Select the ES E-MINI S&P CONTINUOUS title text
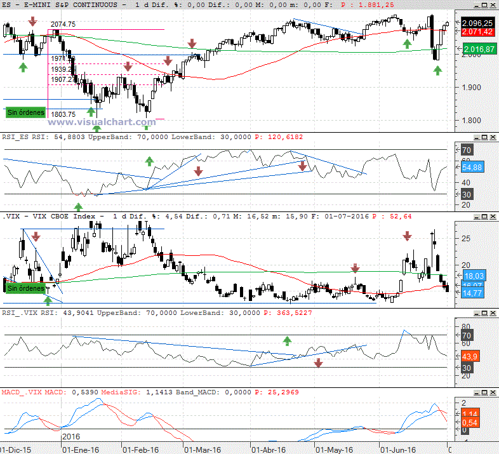Image resolution: width=499 pixels, height=454 pixels. point(60,5)
